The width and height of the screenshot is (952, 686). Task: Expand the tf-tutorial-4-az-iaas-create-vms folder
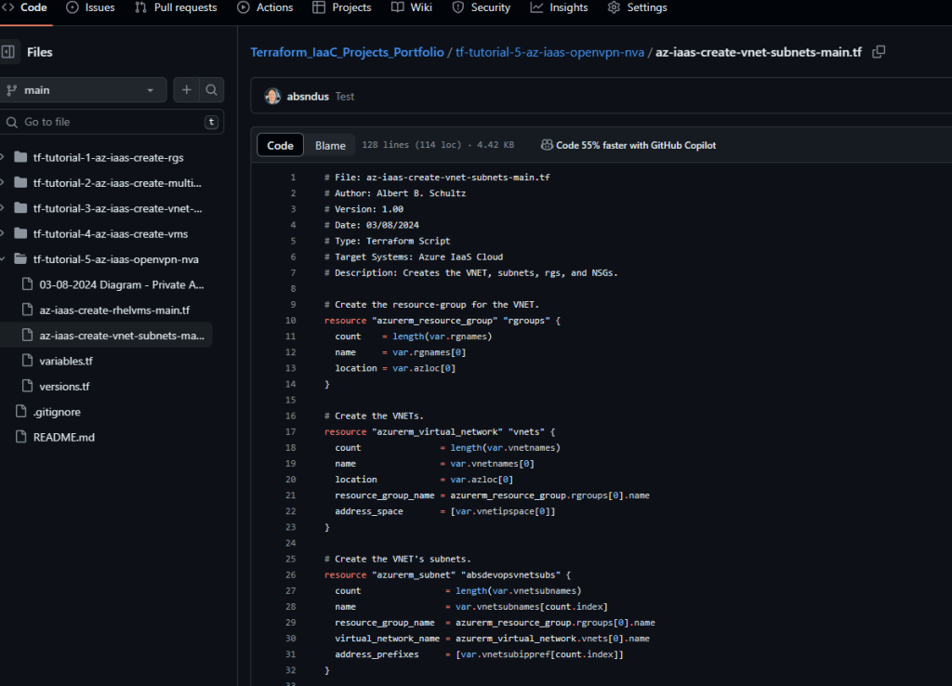4,233
